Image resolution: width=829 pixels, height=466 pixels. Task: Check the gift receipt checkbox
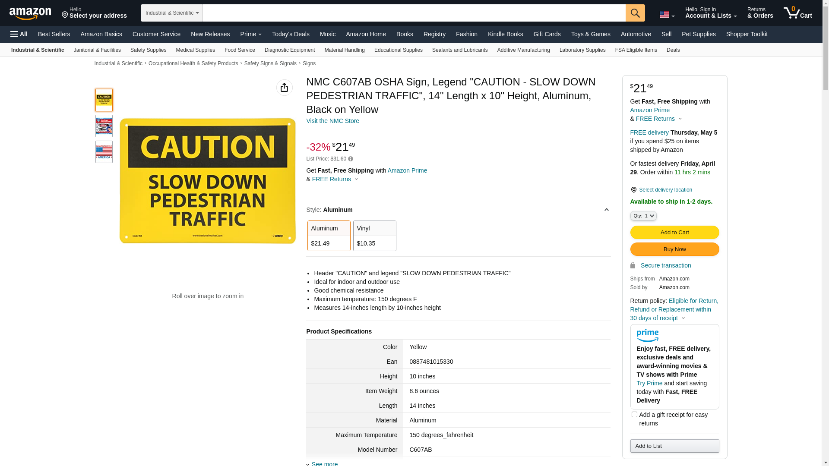click(634, 415)
